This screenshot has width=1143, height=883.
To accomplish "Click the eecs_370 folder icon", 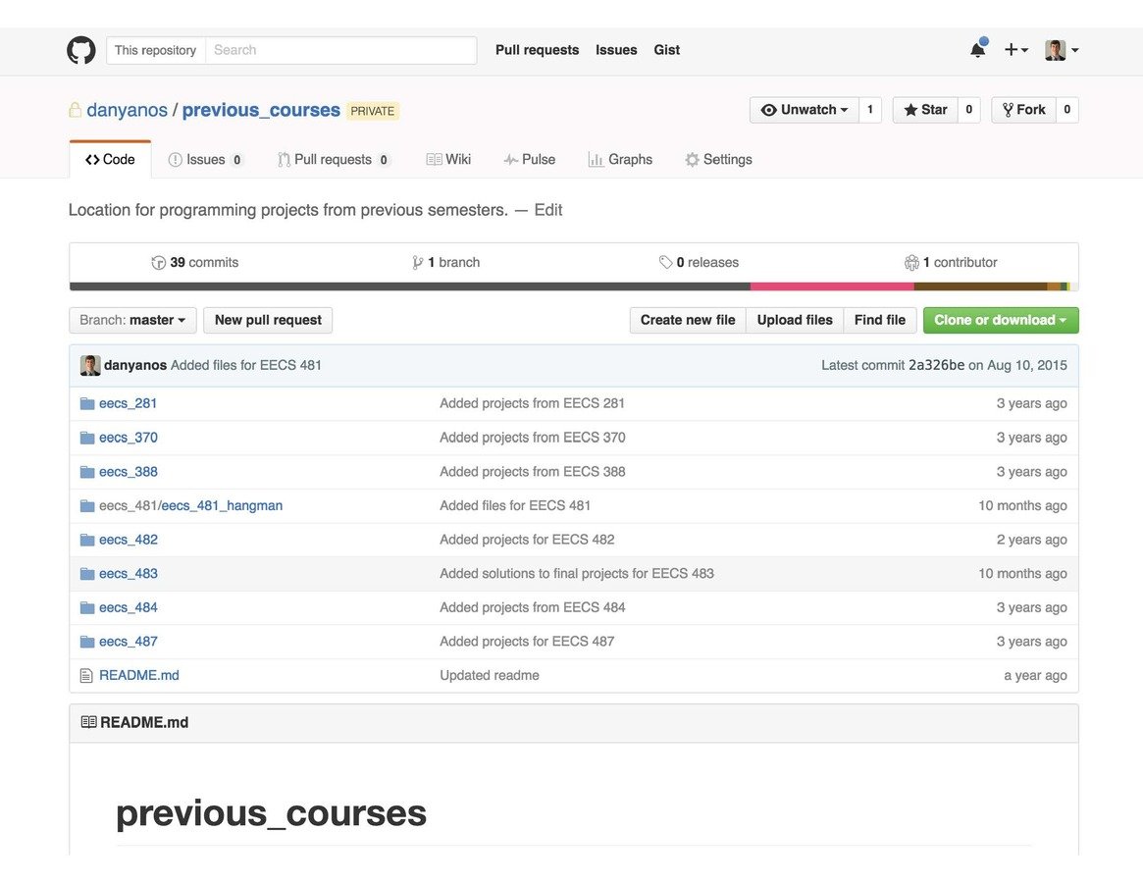I will [87, 438].
